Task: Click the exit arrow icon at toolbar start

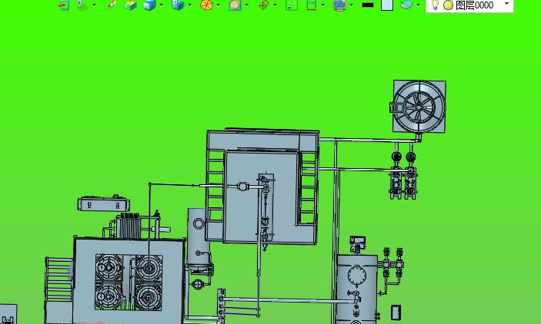Action: 63,5
